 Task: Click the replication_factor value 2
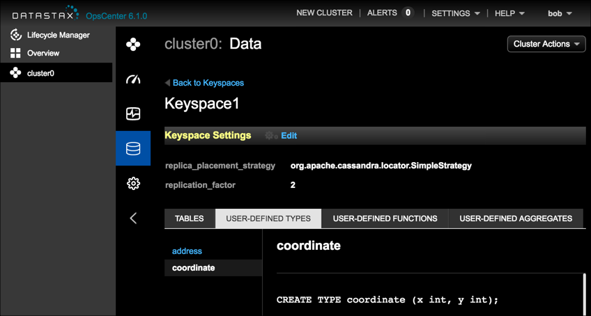(x=293, y=185)
